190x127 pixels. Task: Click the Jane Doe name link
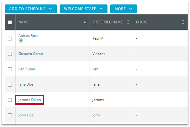(x=26, y=84)
